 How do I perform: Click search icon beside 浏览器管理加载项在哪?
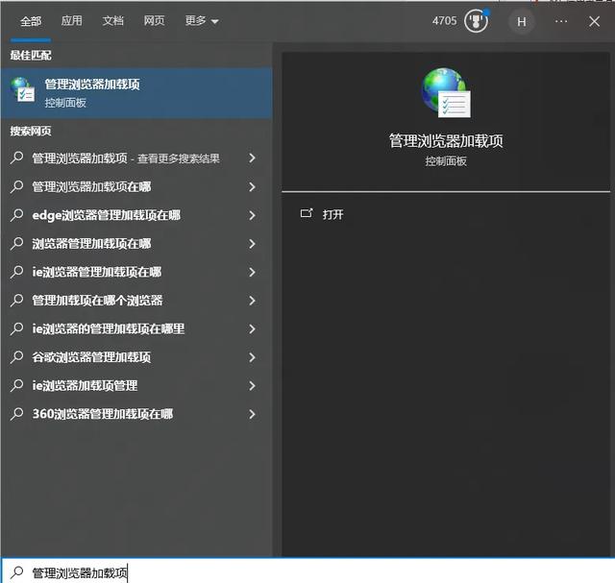(17, 243)
